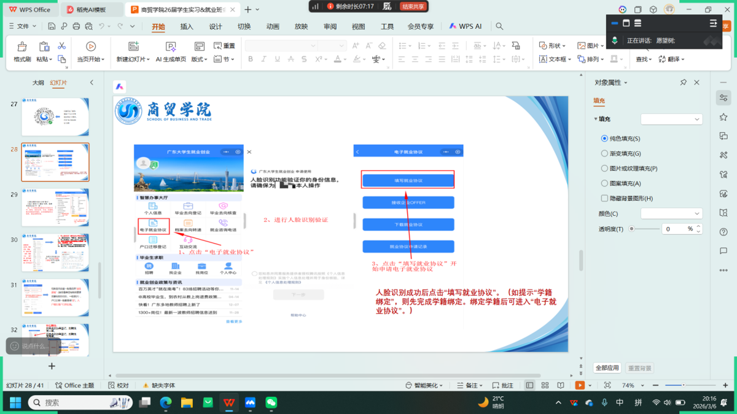Open the search magnifier beside WPS AI

pos(499,26)
